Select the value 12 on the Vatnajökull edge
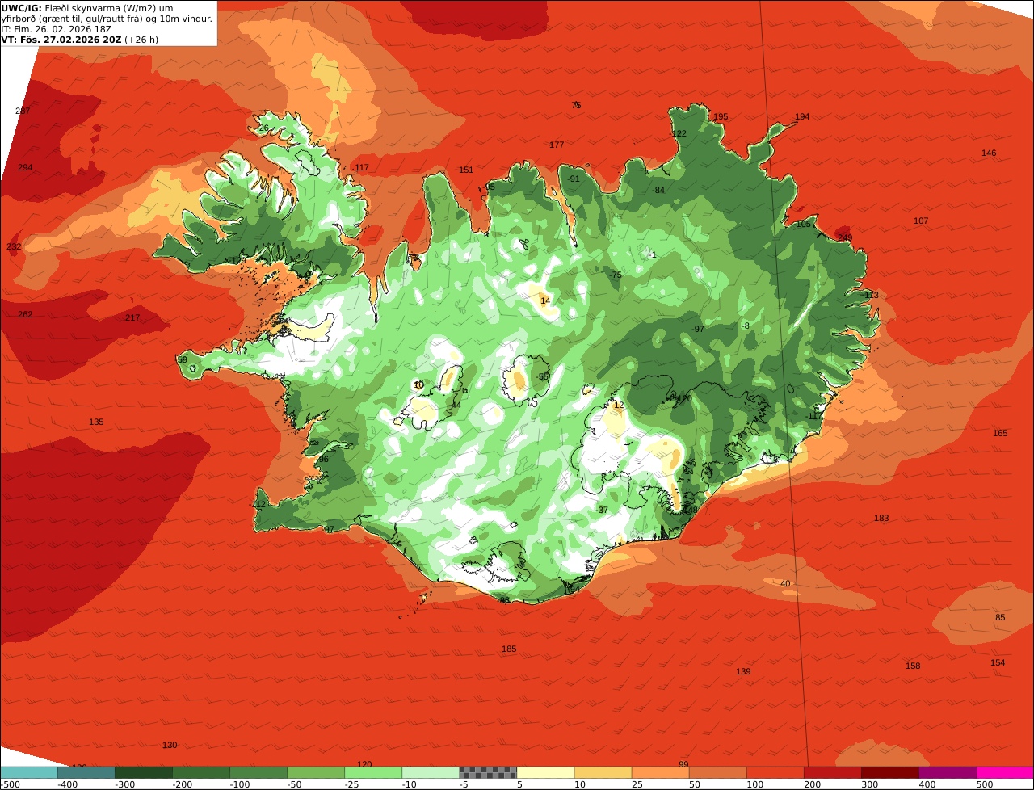Screen dimensions: 1034x790 point(620,405)
